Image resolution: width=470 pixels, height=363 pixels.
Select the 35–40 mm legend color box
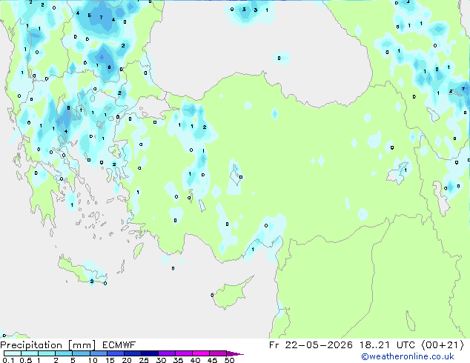(184, 353)
